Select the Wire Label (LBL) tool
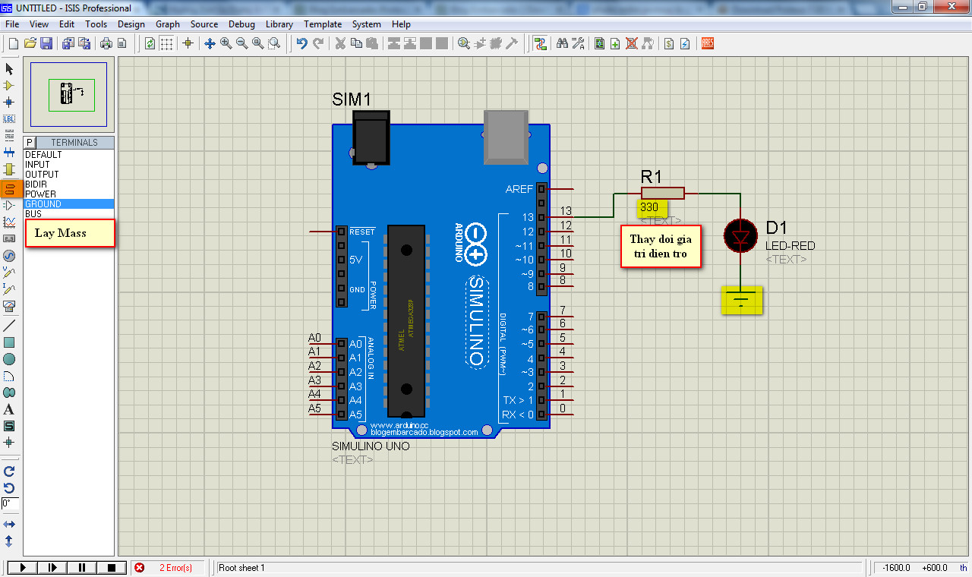The width and height of the screenshot is (972, 577). click(x=9, y=118)
